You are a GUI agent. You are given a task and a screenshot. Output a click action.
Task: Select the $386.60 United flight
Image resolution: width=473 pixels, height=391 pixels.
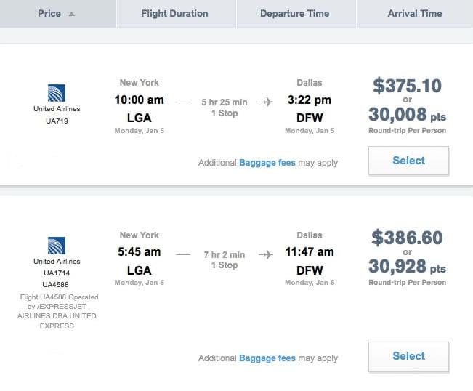pyautogui.click(x=408, y=356)
